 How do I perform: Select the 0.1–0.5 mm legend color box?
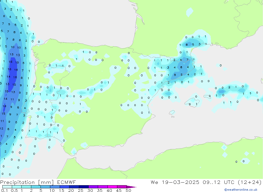pos(7,187)
